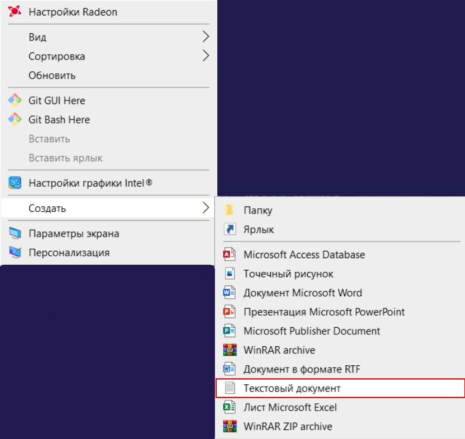Screen dimensions: 465x439
Task: Click the Intel graphics settings icon
Action: click(15, 183)
